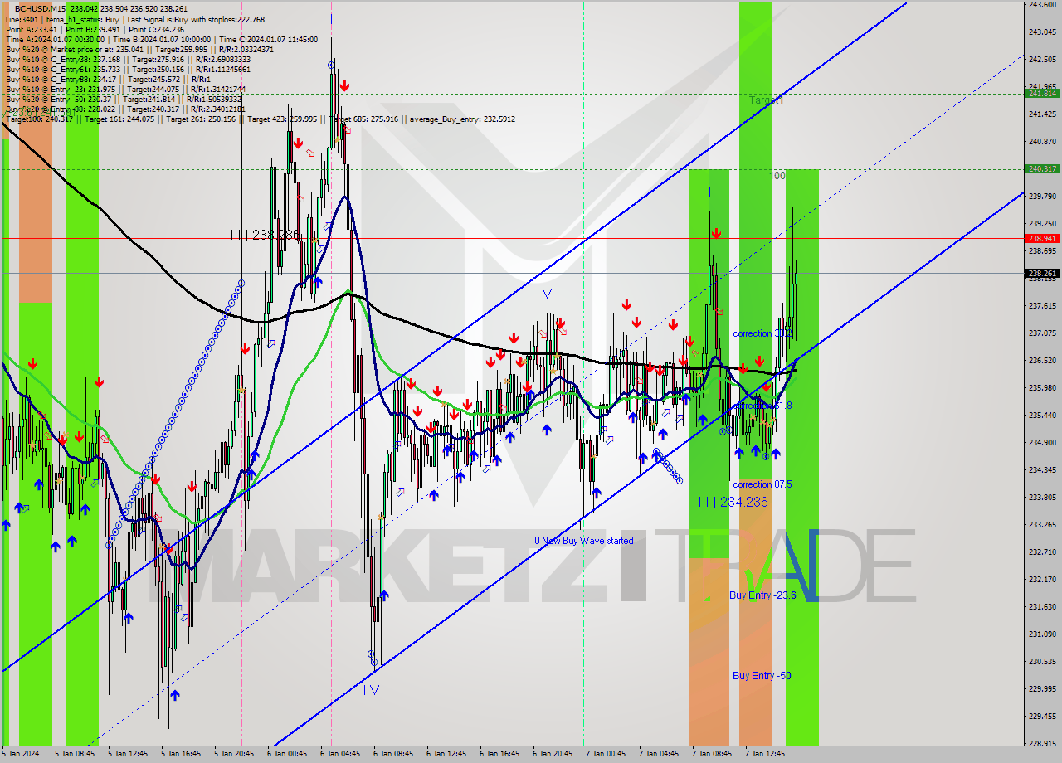The height and width of the screenshot is (763, 1062).
Task: Click the '5 Jan 16:45' time axis label
Action: (182, 755)
